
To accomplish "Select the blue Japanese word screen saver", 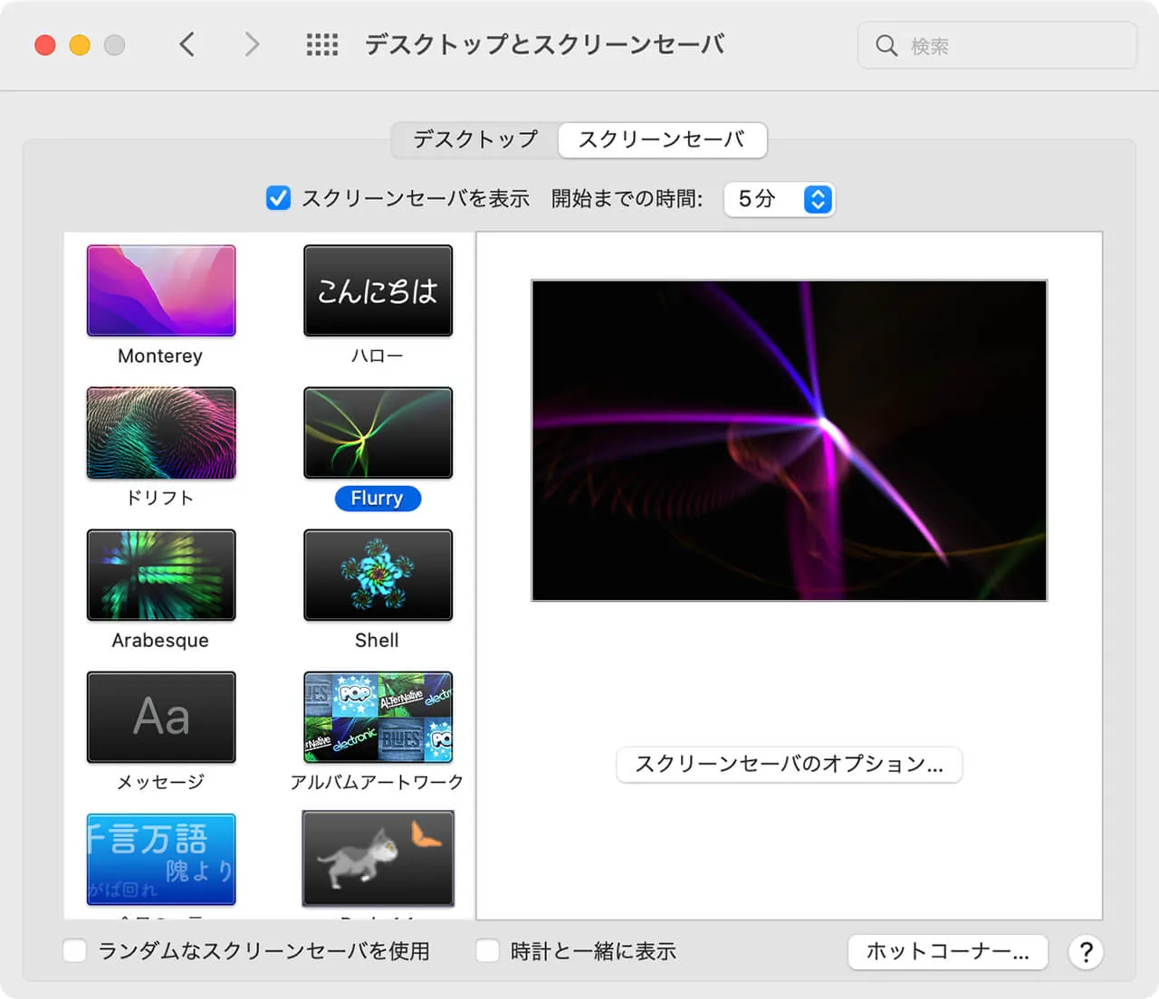I will coord(161,859).
